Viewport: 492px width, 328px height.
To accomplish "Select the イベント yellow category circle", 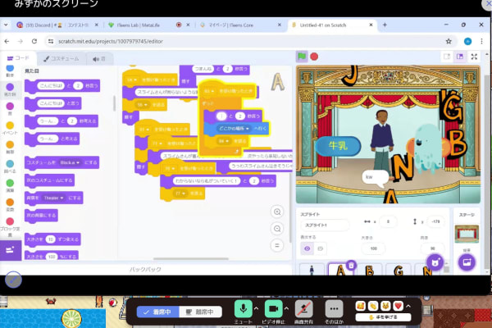I will tap(10, 125).
